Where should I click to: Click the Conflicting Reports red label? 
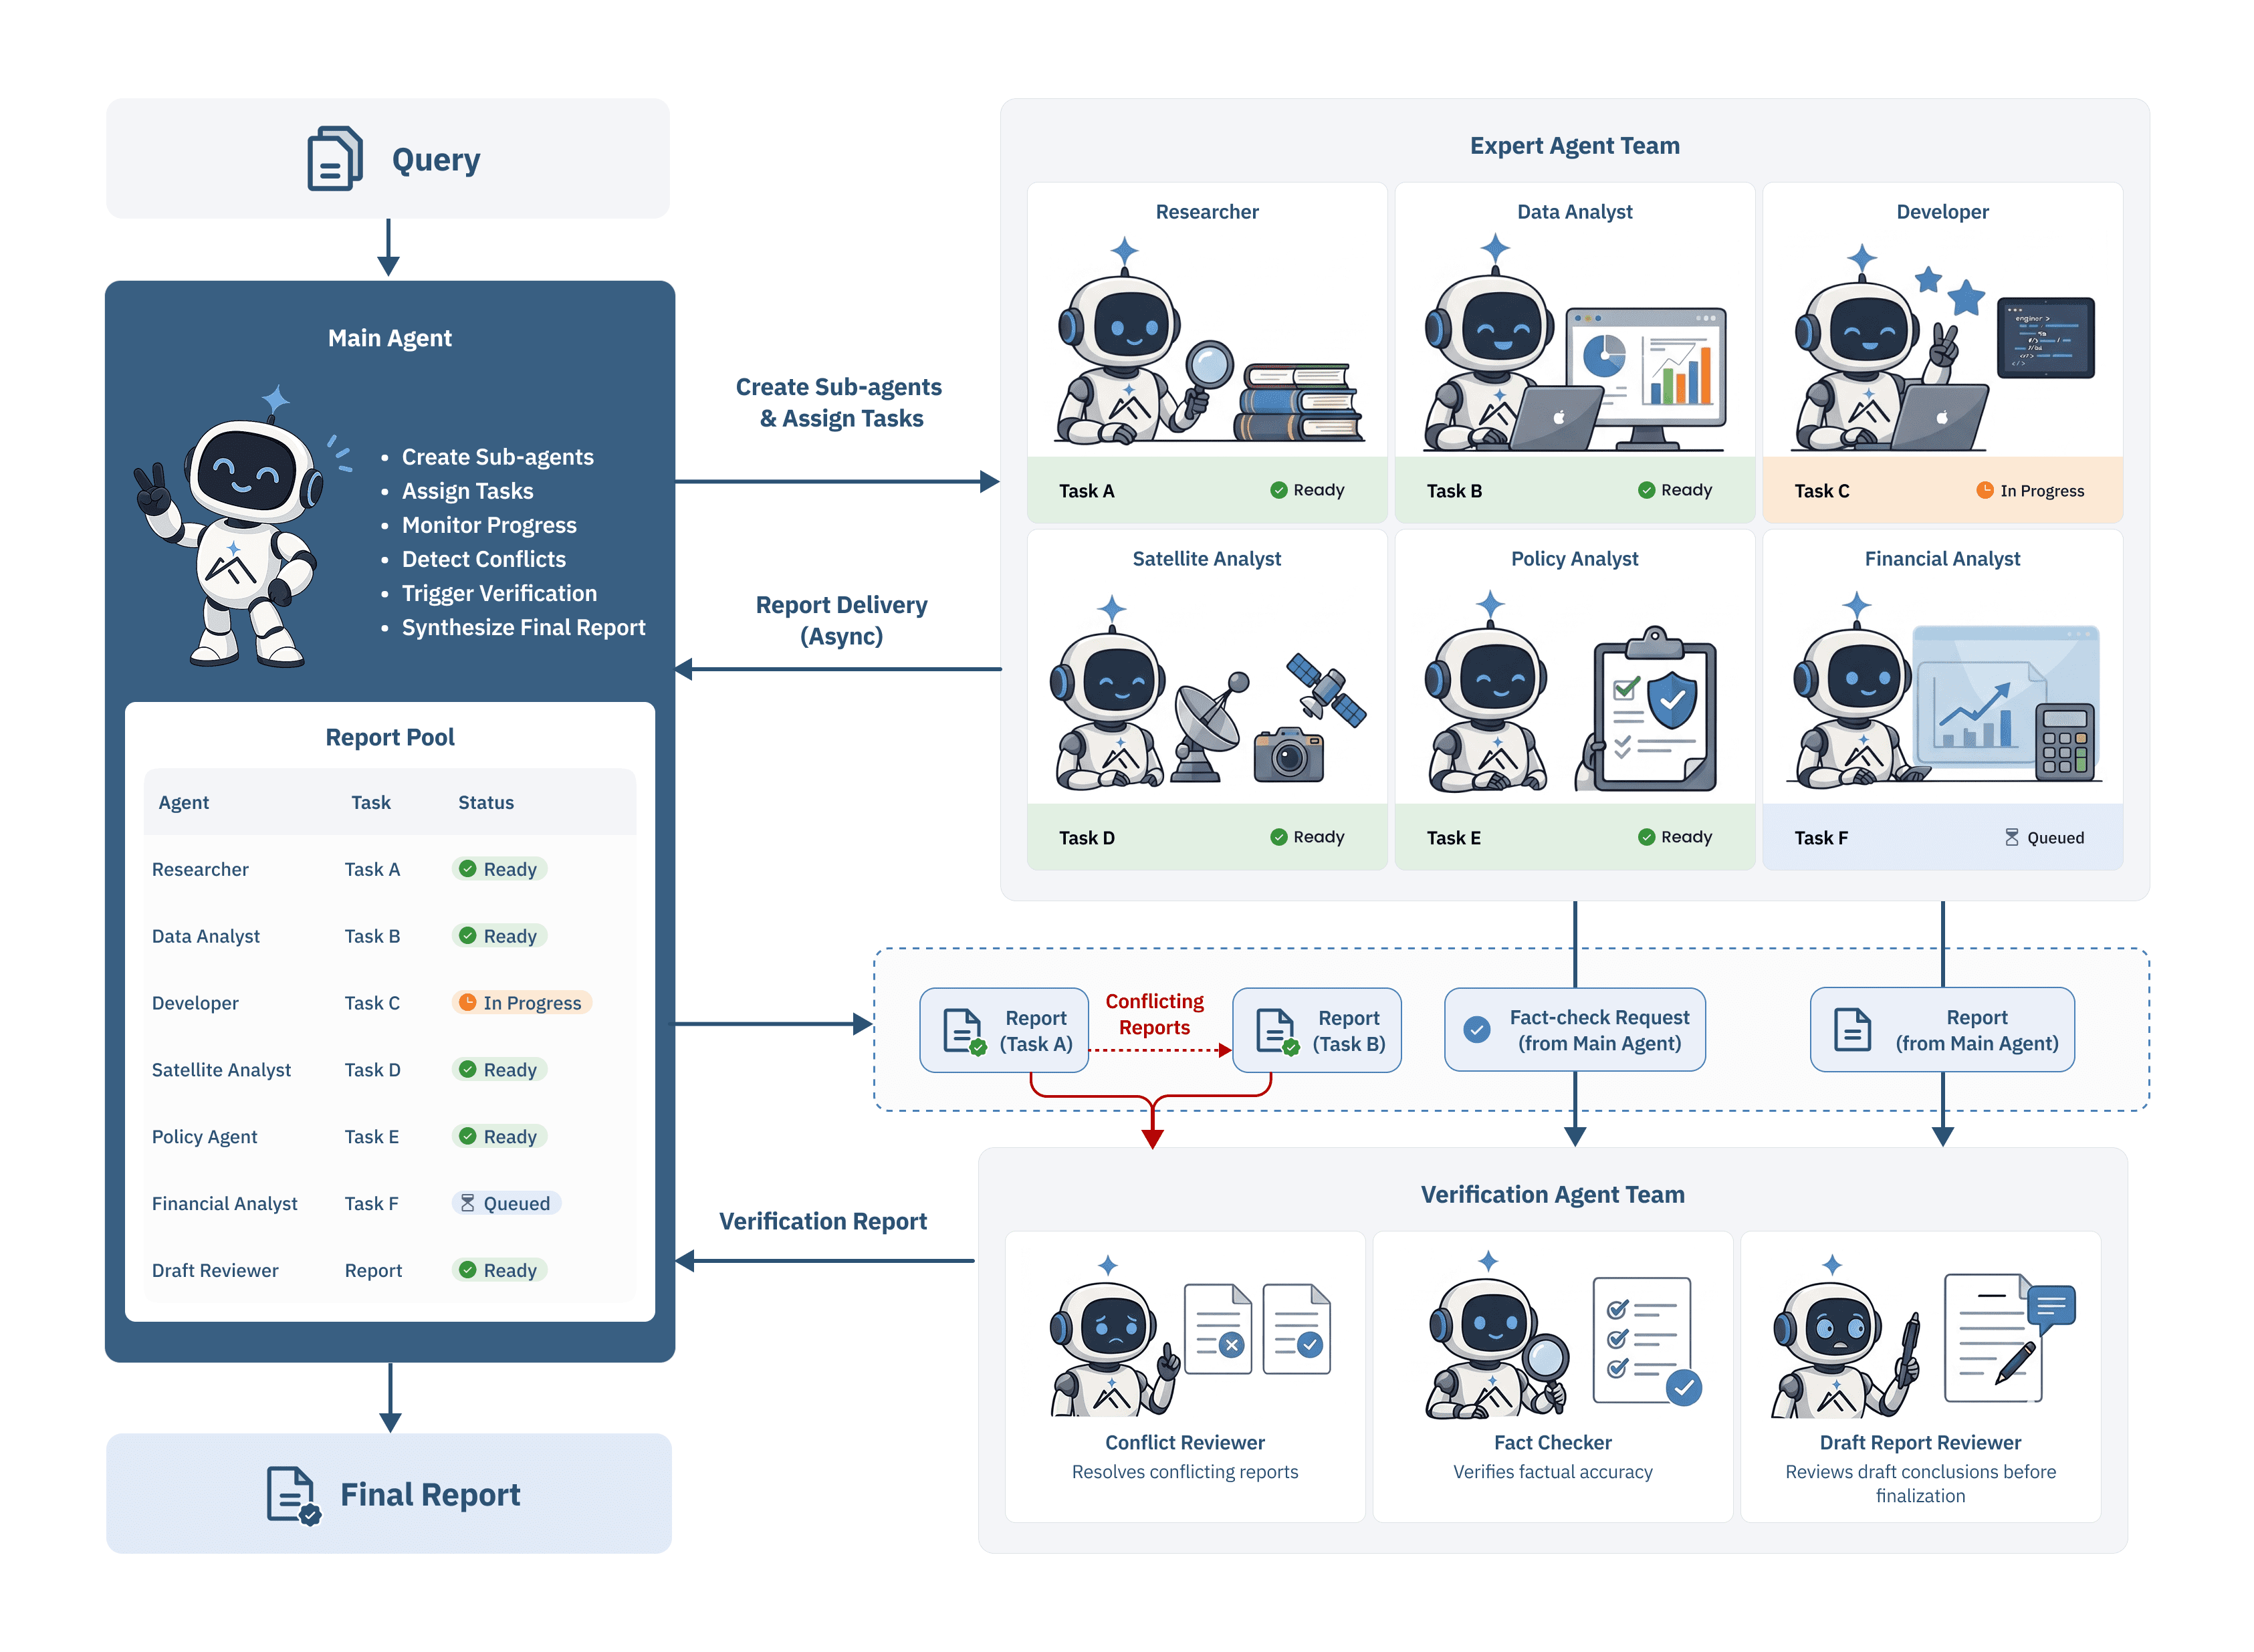pos(1154,1014)
